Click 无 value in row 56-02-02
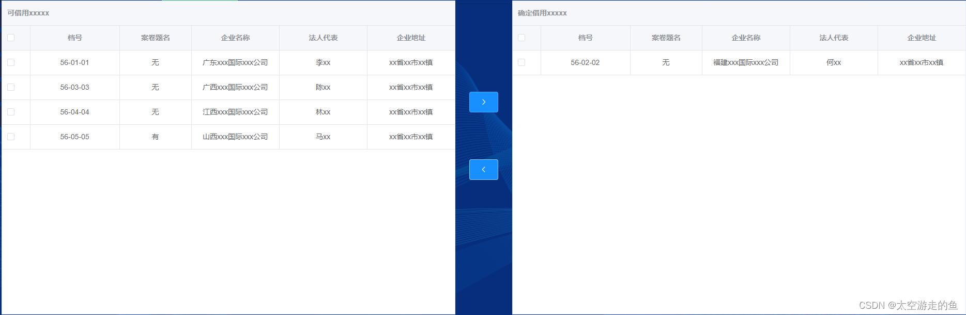 coord(666,62)
